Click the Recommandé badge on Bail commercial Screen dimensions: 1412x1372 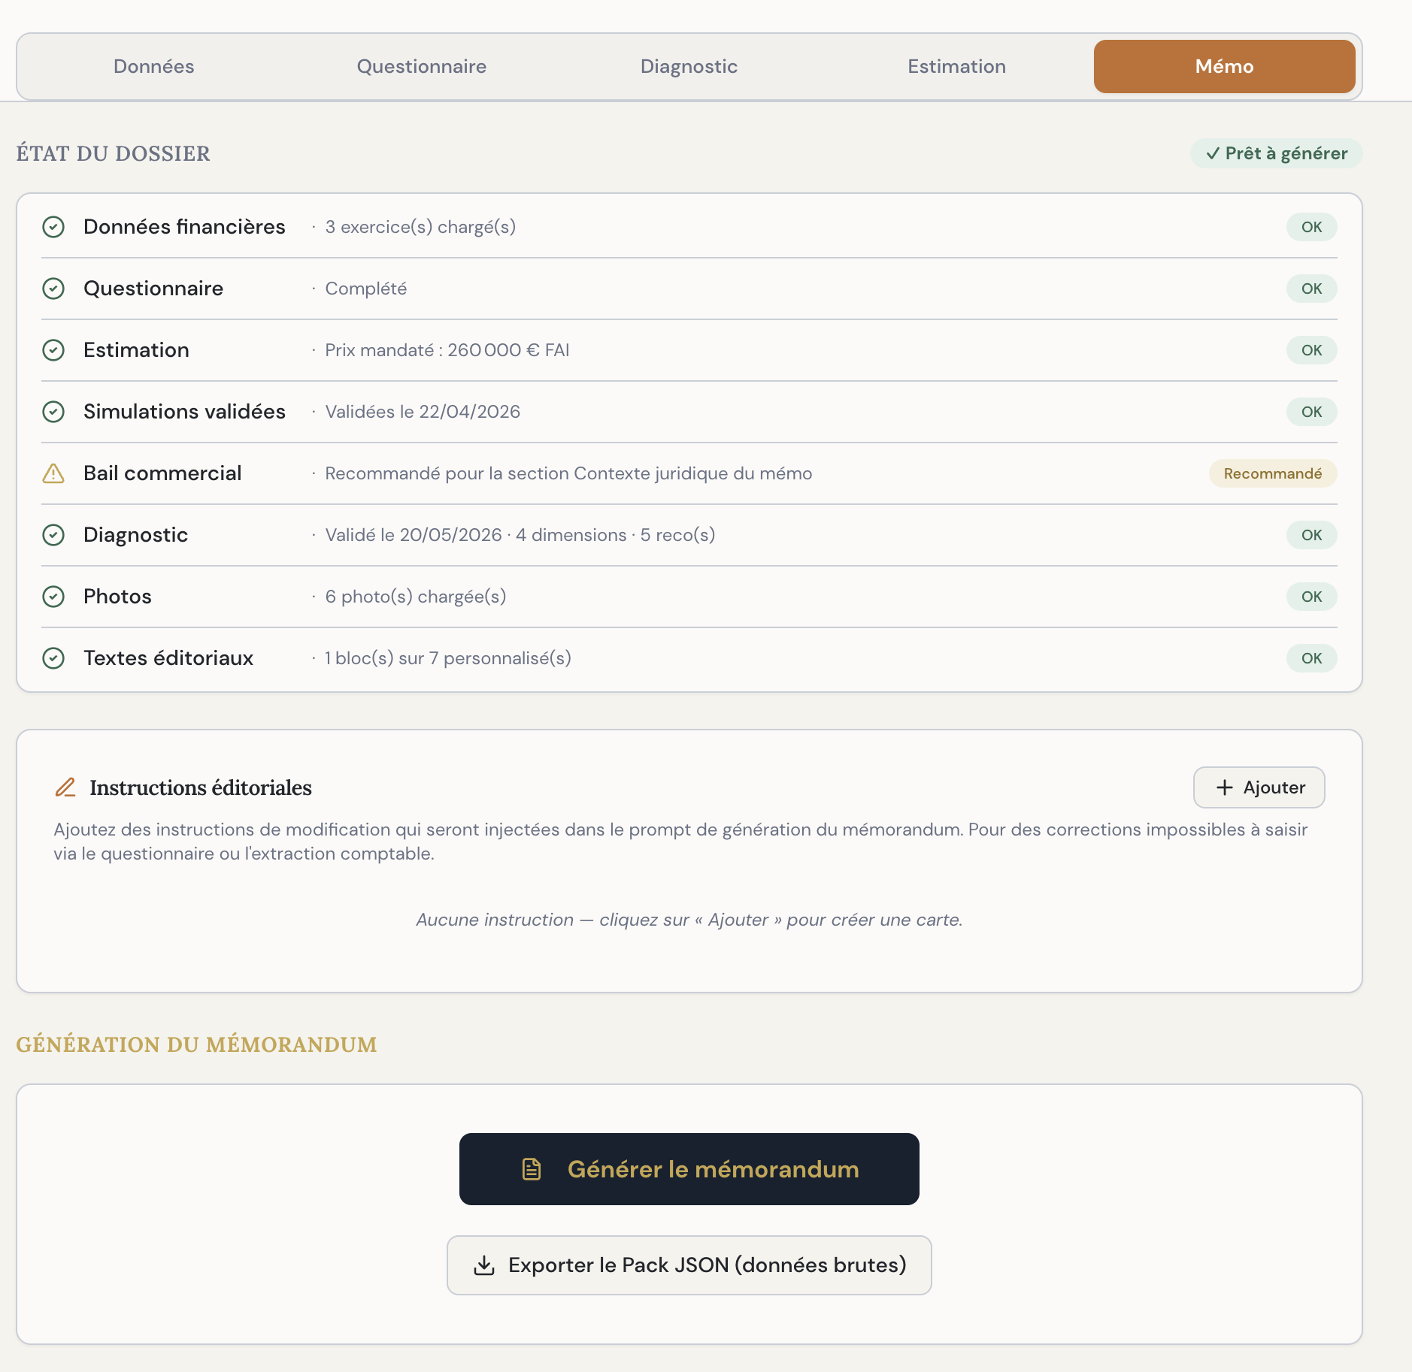click(x=1273, y=473)
